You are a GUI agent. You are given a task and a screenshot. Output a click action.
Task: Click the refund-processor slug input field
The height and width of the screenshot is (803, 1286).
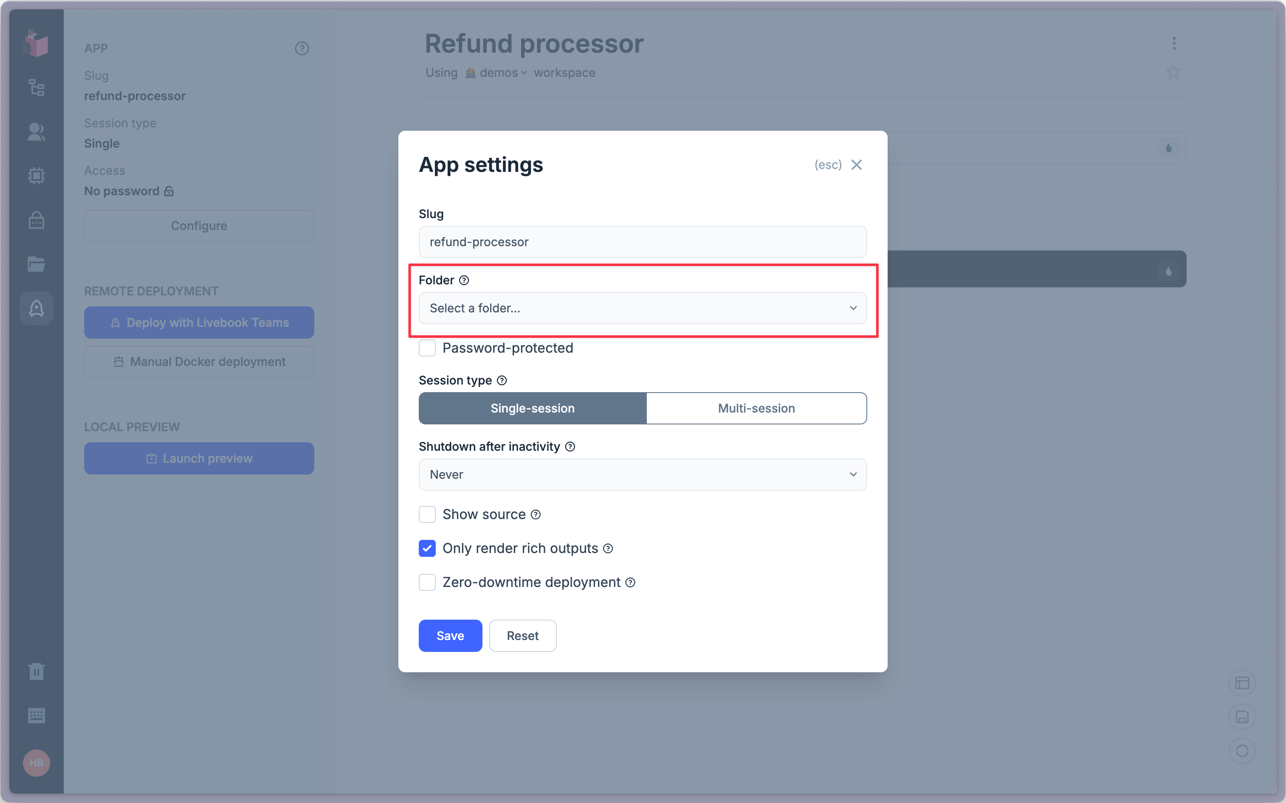point(642,241)
